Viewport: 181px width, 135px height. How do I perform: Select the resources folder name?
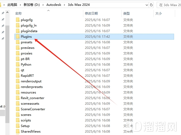[28, 92]
